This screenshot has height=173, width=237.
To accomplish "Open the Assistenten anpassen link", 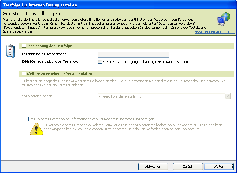I will tap(215, 32).
